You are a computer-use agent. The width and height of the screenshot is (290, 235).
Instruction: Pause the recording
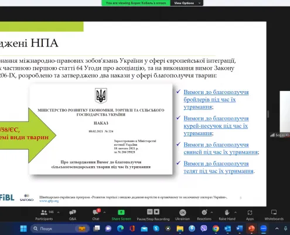pyautogui.click(x=150, y=211)
